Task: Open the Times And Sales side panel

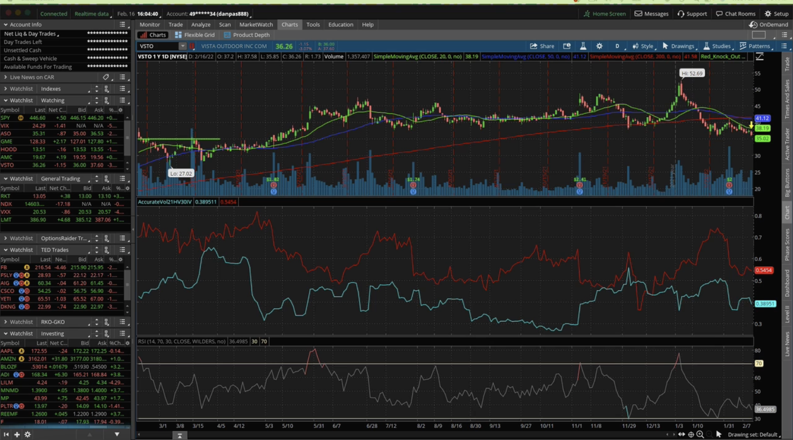Action: 787,99
